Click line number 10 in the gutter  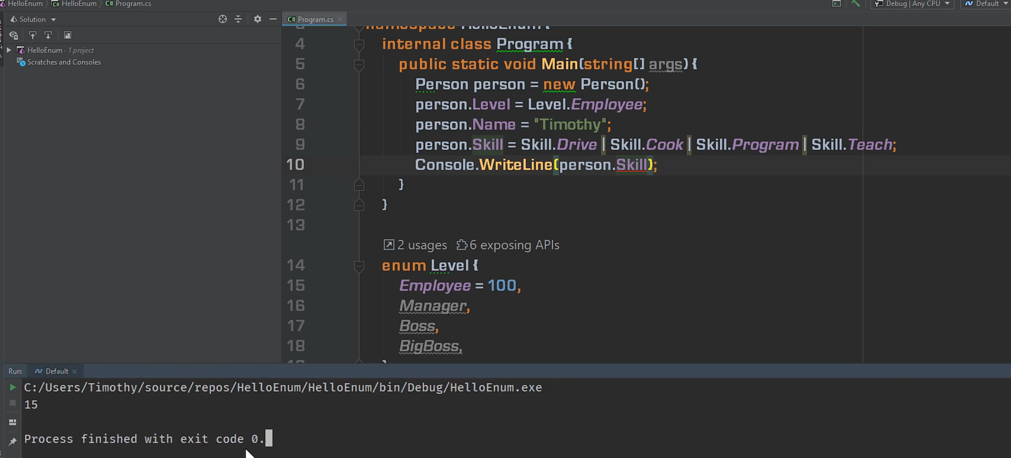tap(295, 165)
